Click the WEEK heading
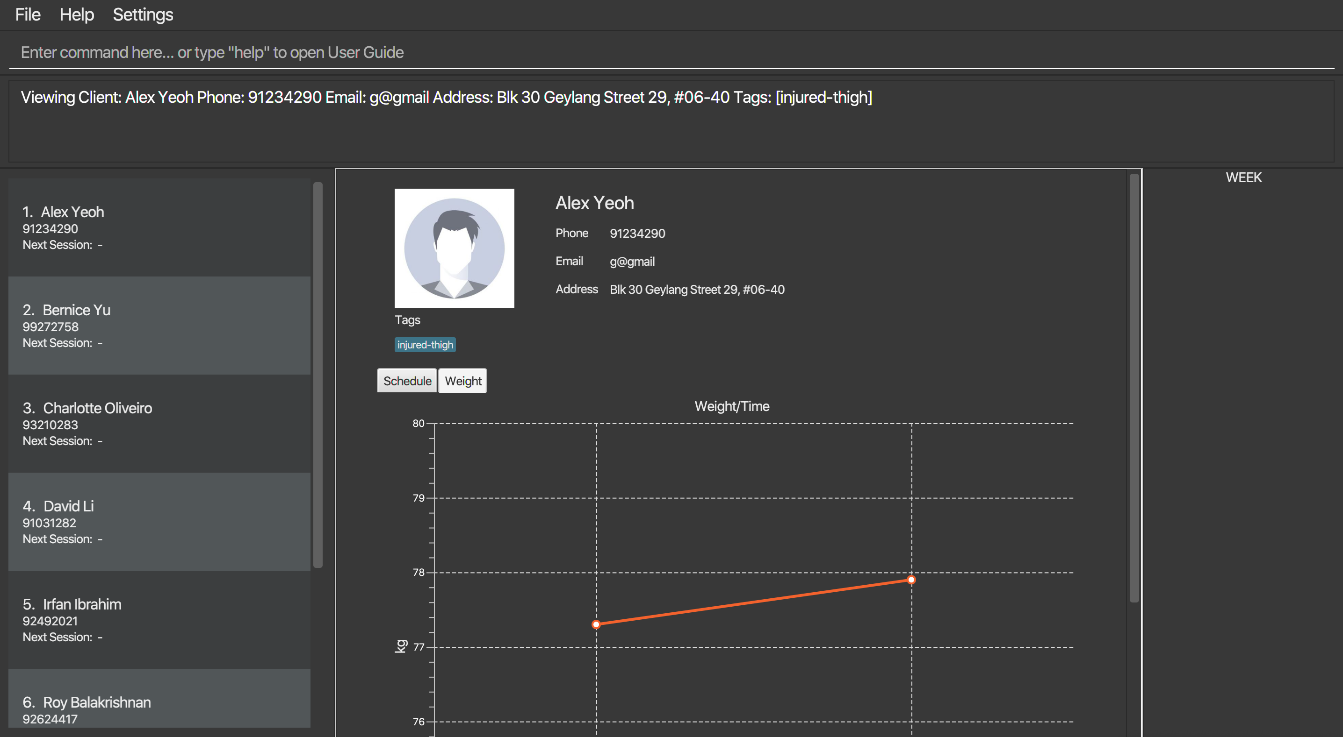This screenshot has width=1343, height=737. tap(1243, 177)
